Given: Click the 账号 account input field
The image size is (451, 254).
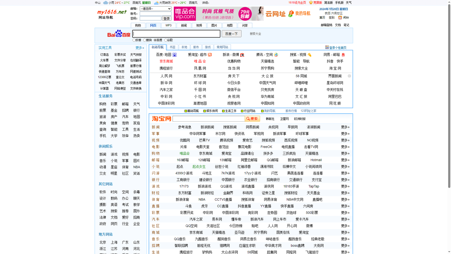Looking at the screenshot, I should click(x=156, y=13).
